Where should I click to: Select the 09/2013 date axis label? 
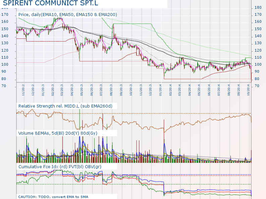tap(121, 90)
